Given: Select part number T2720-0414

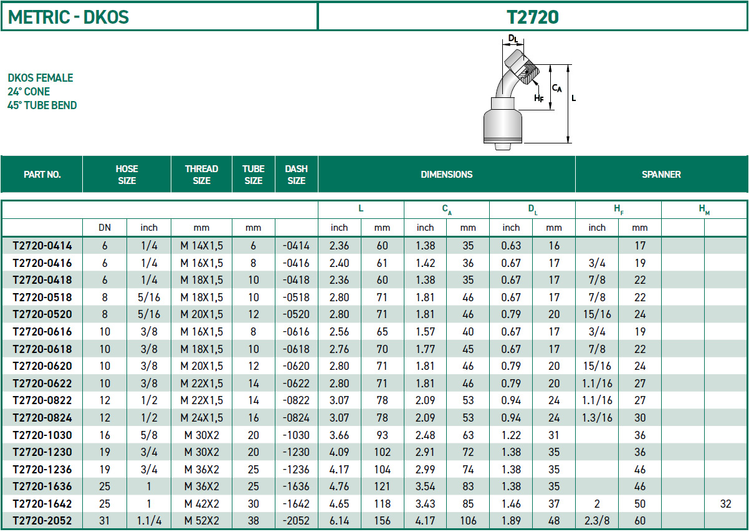Looking at the screenshot, I should [x=42, y=246].
